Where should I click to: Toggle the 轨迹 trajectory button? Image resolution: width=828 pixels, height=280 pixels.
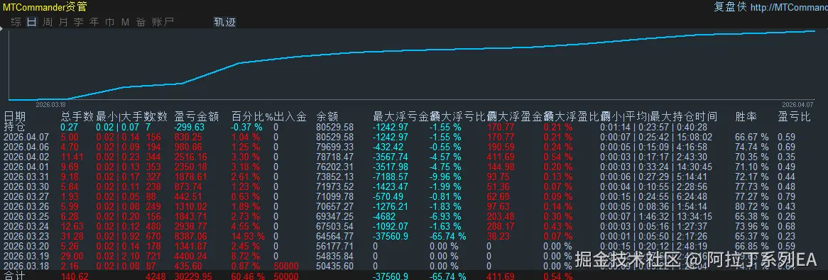point(224,22)
